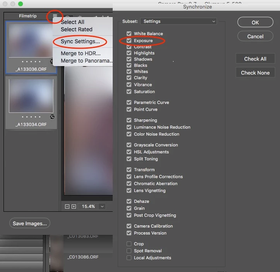Open the Filmstrip panel menu icon
This screenshot has width=280, height=272.
55,16
